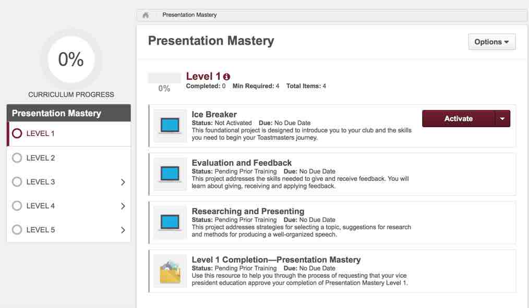Click Evaluation and Feedback laptop icon
This screenshot has width=529, height=308.
[x=170, y=174]
